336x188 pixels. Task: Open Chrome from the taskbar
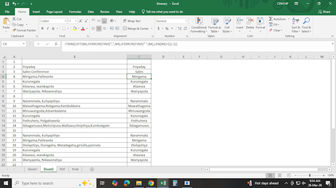(x=151, y=183)
